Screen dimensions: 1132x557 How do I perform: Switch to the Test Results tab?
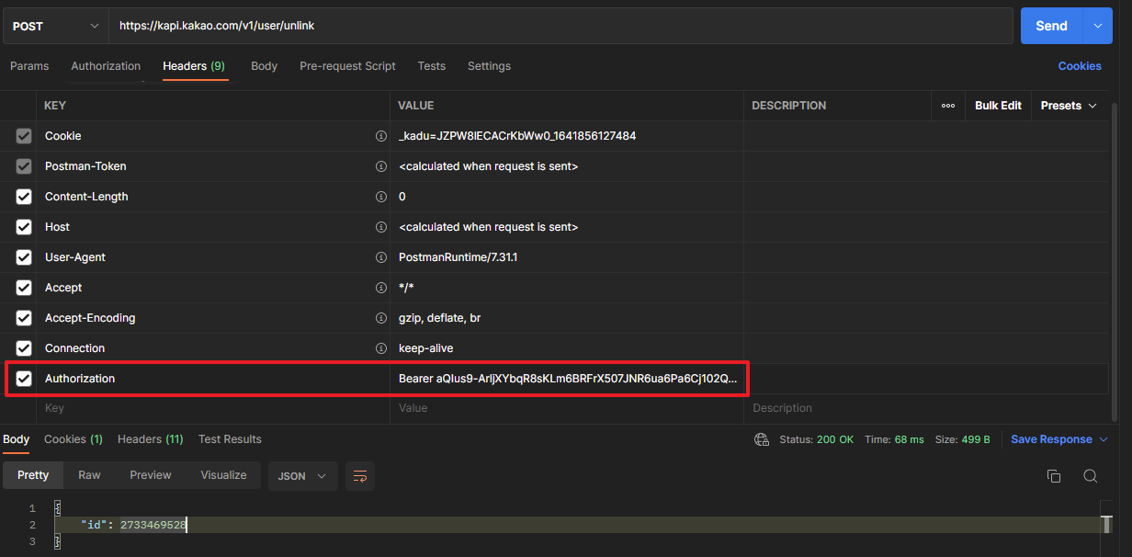click(x=230, y=439)
